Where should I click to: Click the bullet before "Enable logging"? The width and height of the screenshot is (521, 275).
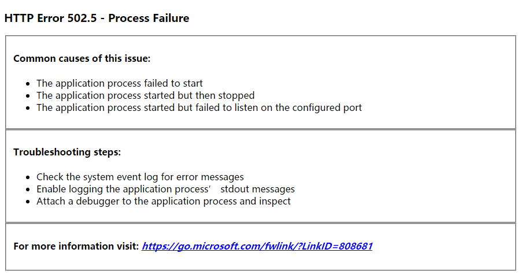[29, 189]
